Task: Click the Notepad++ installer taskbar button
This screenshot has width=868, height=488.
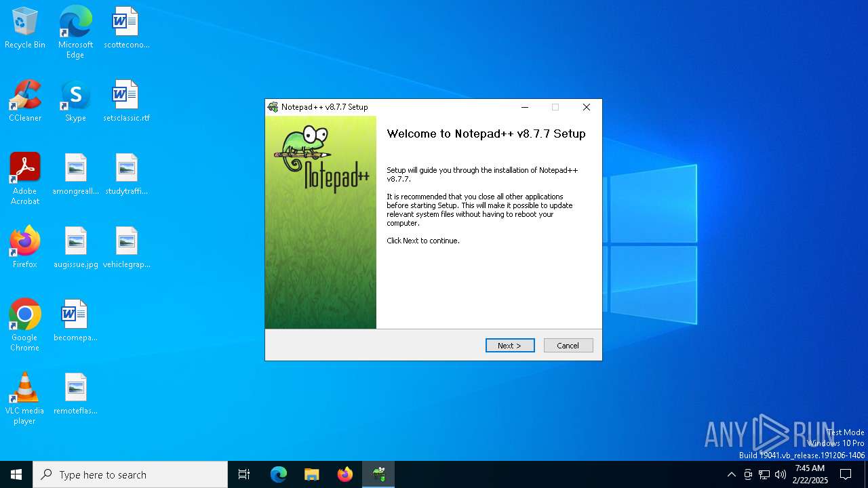Action: coord(378,474)
